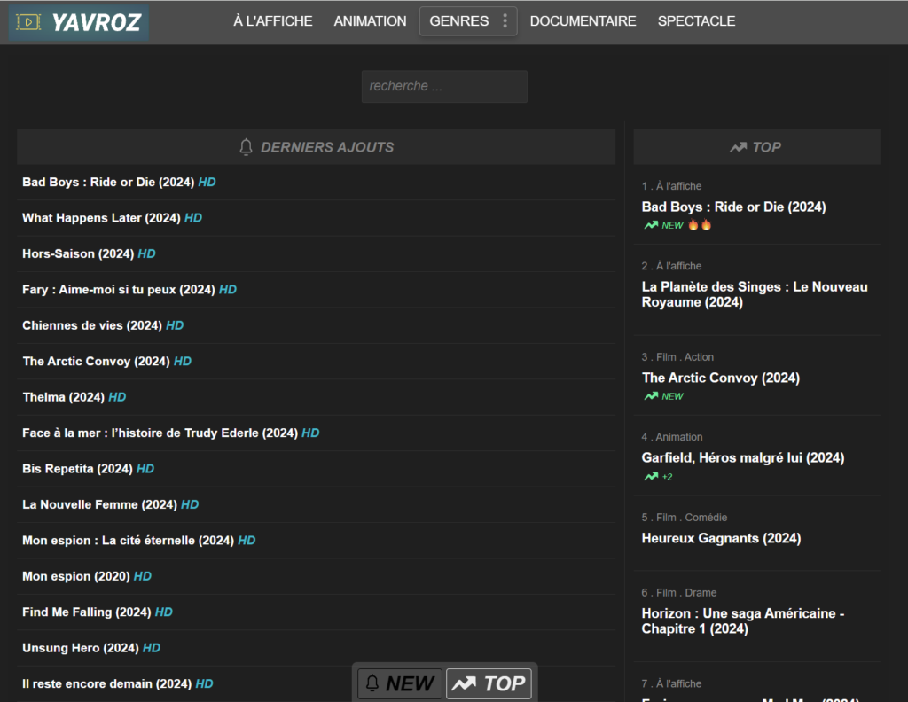Click the fire icons under Bad Boys
Image resolution: width=908 pixels, height=702 pixels.
pos(700,225)
